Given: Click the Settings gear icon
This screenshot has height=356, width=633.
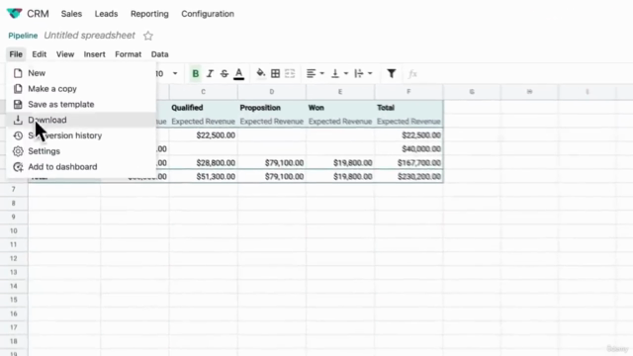Looking at the screenshot, I should 18,151.
